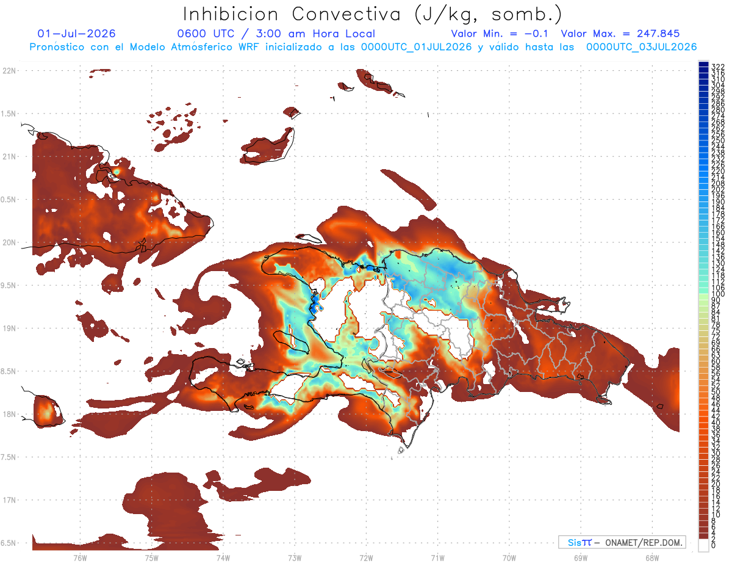This screenshot has height=566, width=732.
Task: Click the "75W" longitude label
Action: pyautogui.click(x=152, y=557)
